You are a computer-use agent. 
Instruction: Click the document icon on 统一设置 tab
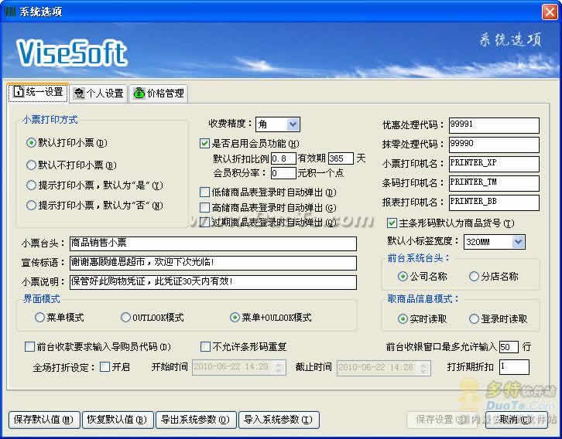tap(19, 92)
